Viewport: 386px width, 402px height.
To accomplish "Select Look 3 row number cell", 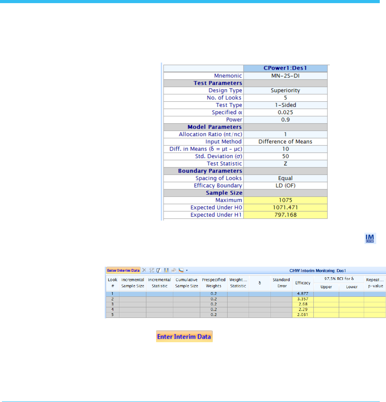I will click(x=112, y=304).
